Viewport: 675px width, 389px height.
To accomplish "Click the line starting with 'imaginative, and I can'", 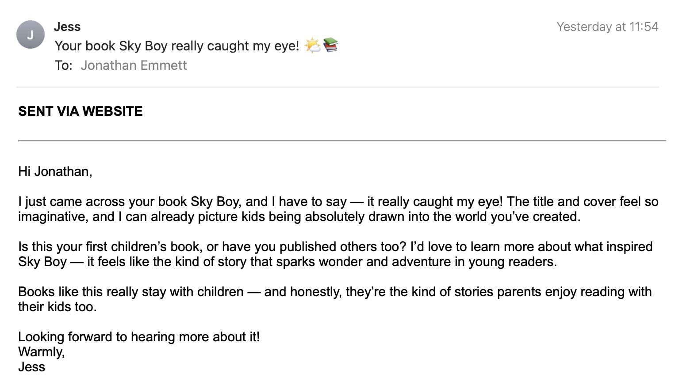I will tap(299, 217).
